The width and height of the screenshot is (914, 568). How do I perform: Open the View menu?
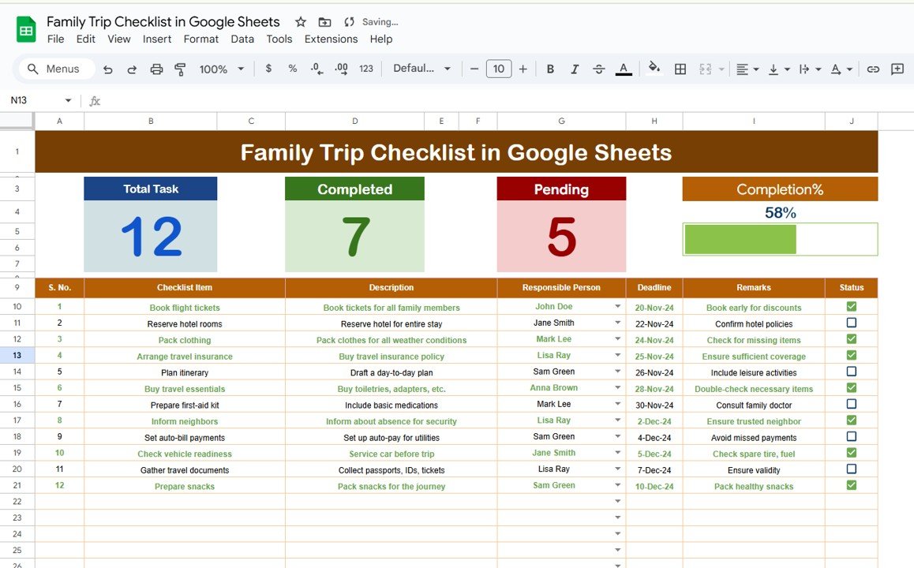[119, 39]
